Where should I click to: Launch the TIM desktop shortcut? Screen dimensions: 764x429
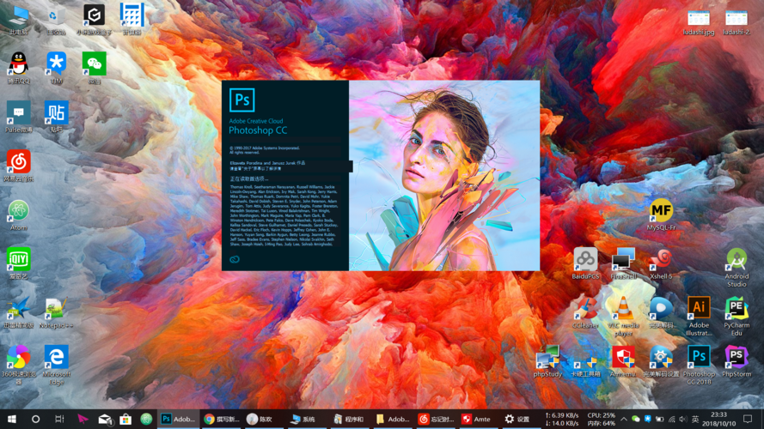pyautogui.click(x=56, y=69)
